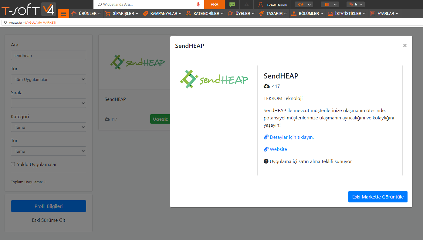Screen dimensions: 423x240
Task: Open the grid apps dropdown
Action: 330,5
